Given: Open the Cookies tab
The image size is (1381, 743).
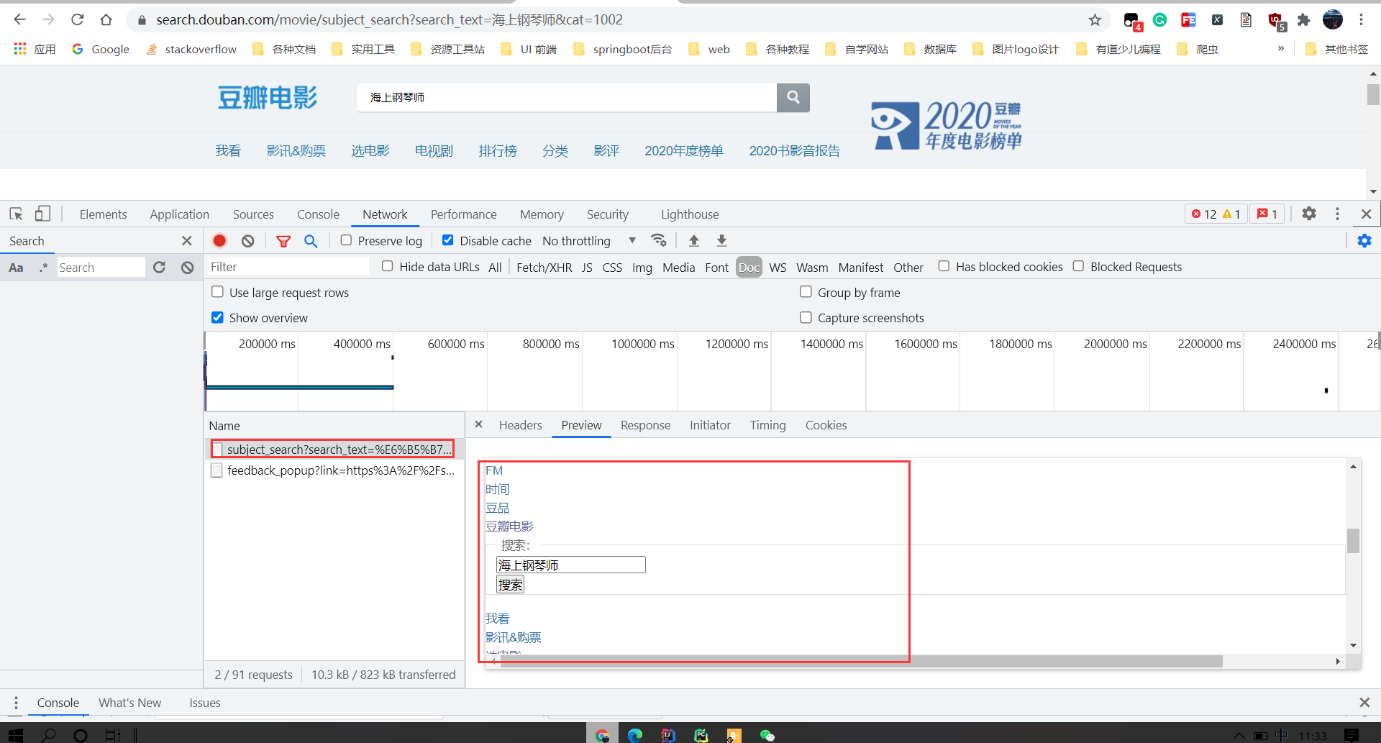Looking at the screenshot, I should 826,425.
